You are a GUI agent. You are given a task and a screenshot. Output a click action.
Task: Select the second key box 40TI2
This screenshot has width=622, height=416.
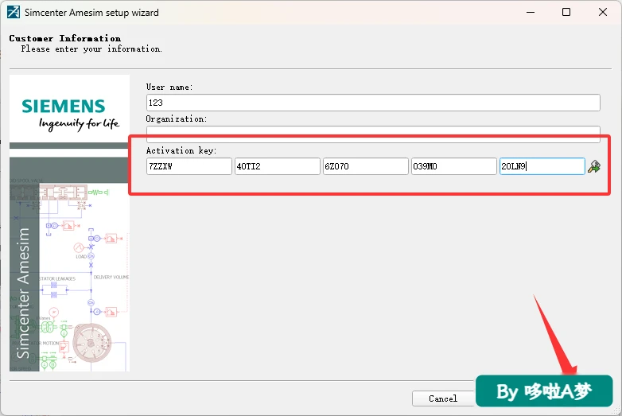(278, 166)
